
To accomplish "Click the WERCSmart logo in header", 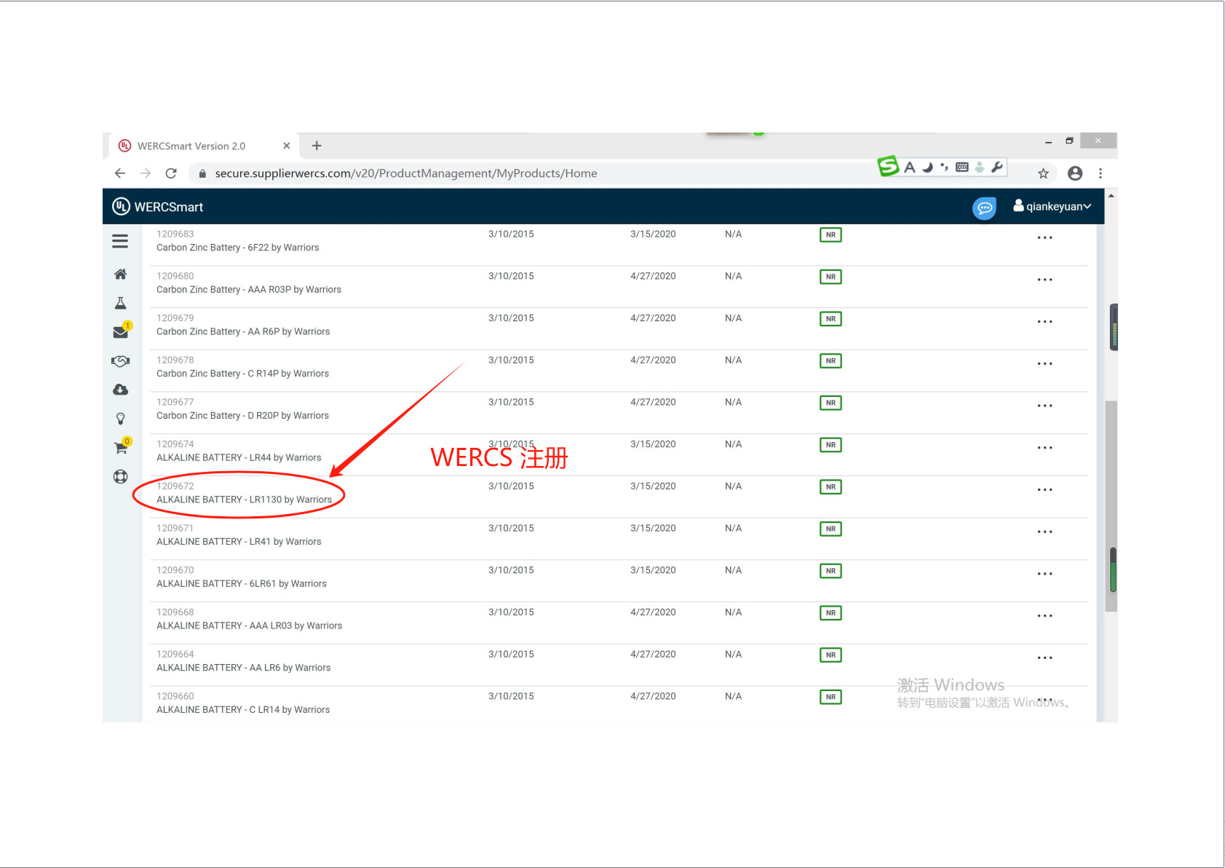I will pos(158,207).
